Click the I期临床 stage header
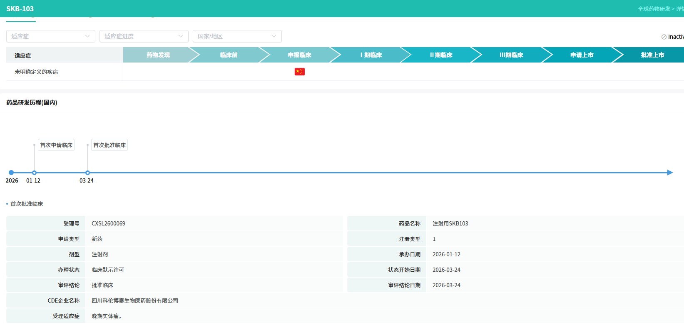The image size is (684, 328). pos(371,55)
